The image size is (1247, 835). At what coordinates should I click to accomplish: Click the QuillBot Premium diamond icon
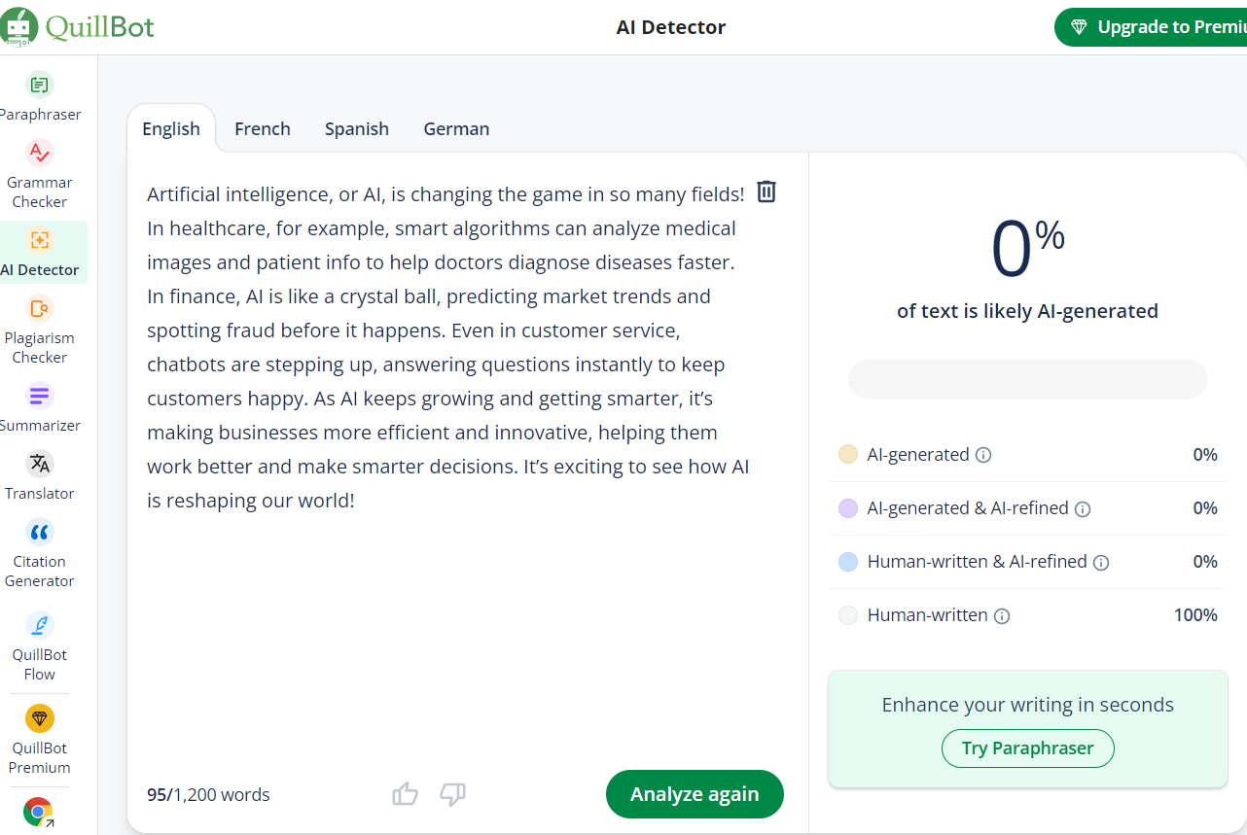point(40,718)
